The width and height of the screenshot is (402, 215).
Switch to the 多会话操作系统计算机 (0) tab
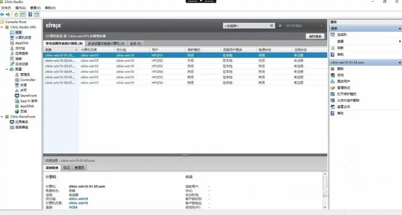pyautogui.click(x=106, y=44)
